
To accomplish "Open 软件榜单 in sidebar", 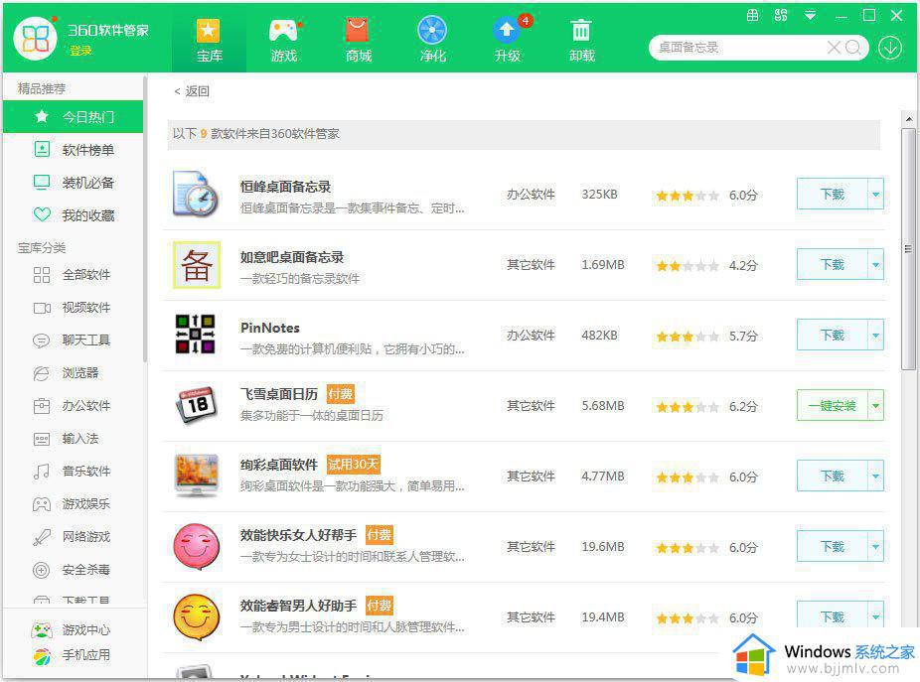I will click(x=73, y=150).
